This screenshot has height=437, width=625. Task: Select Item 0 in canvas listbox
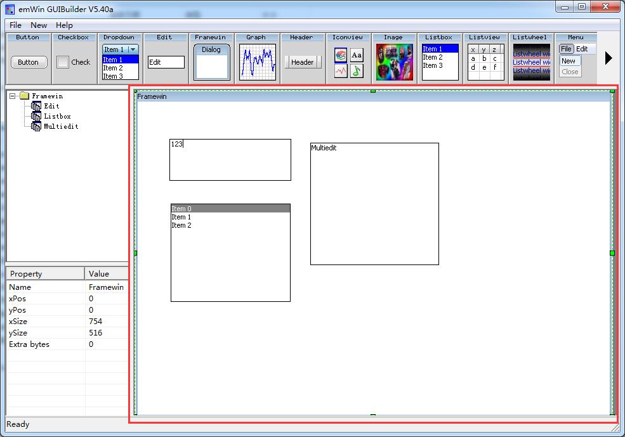click(230, 208)
